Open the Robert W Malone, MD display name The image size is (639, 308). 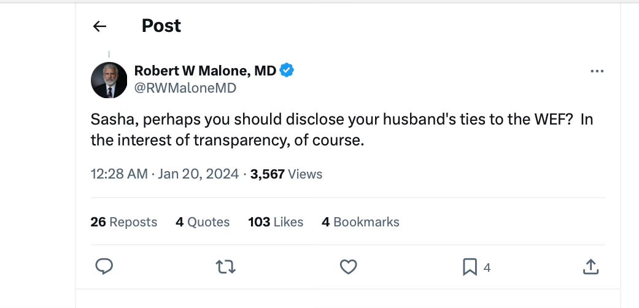206,71
